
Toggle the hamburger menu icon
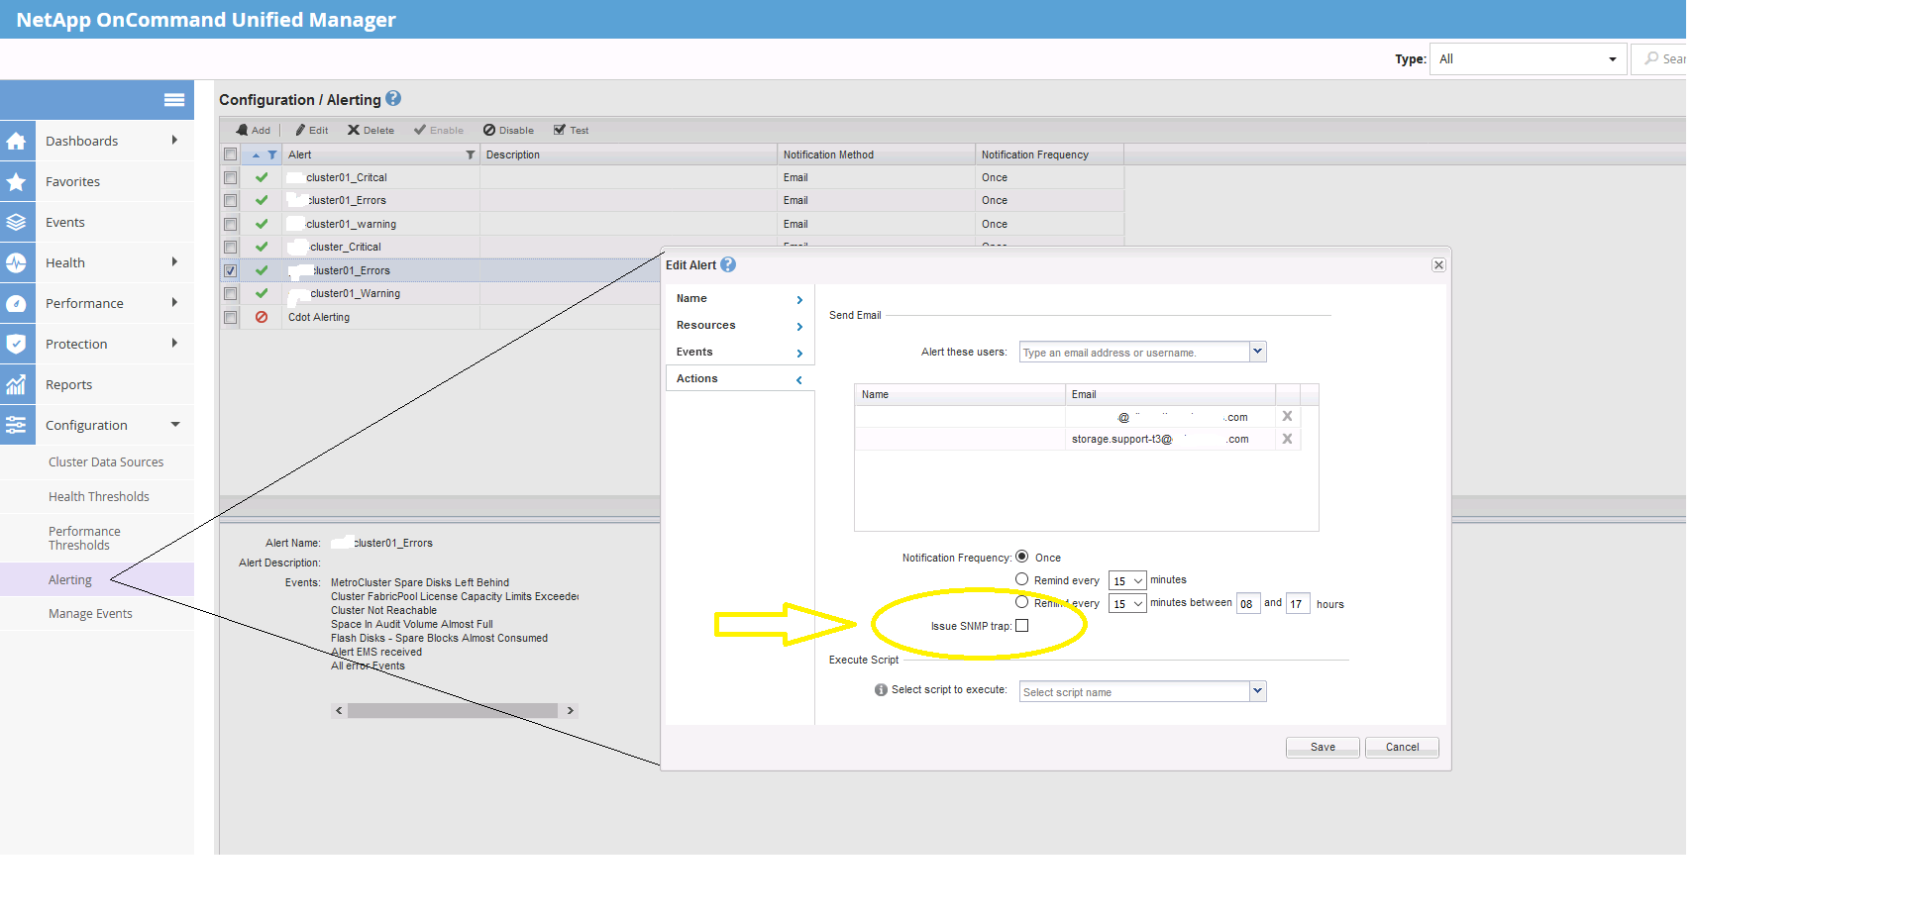click(x=174, y=100)
